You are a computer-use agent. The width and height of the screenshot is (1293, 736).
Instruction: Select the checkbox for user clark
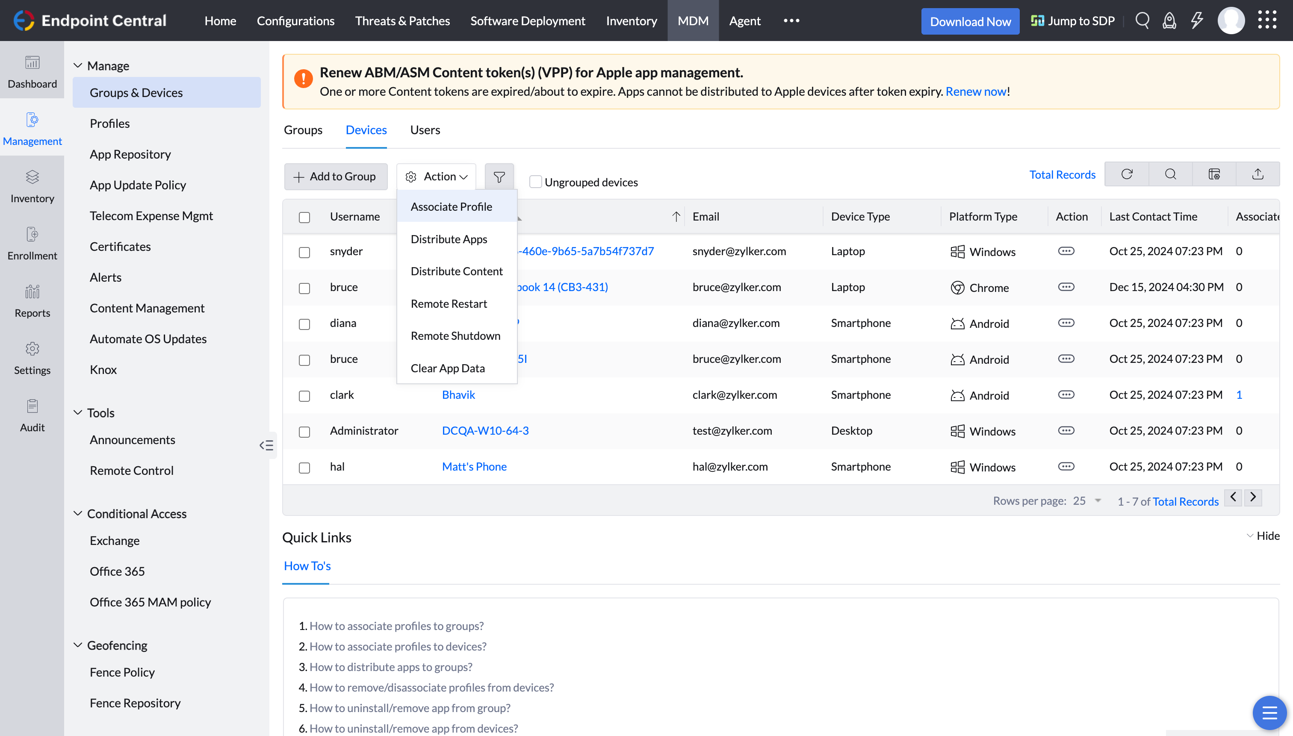304,396
